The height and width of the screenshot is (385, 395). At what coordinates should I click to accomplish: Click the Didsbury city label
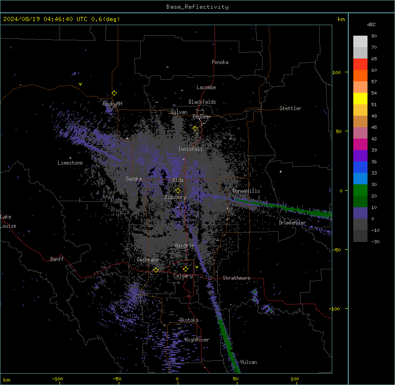(176, 197)
